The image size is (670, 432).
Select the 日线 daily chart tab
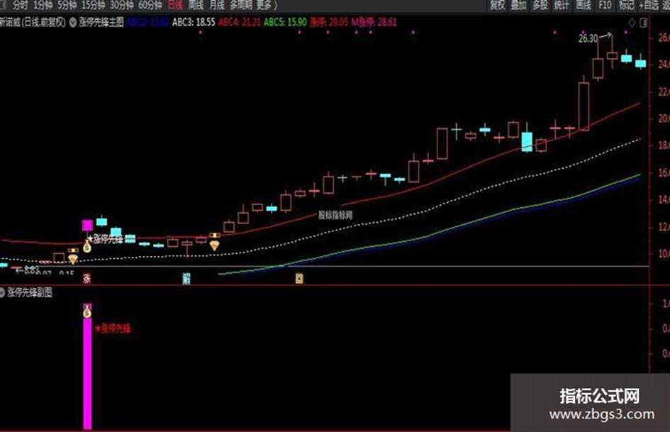(174, 5)
